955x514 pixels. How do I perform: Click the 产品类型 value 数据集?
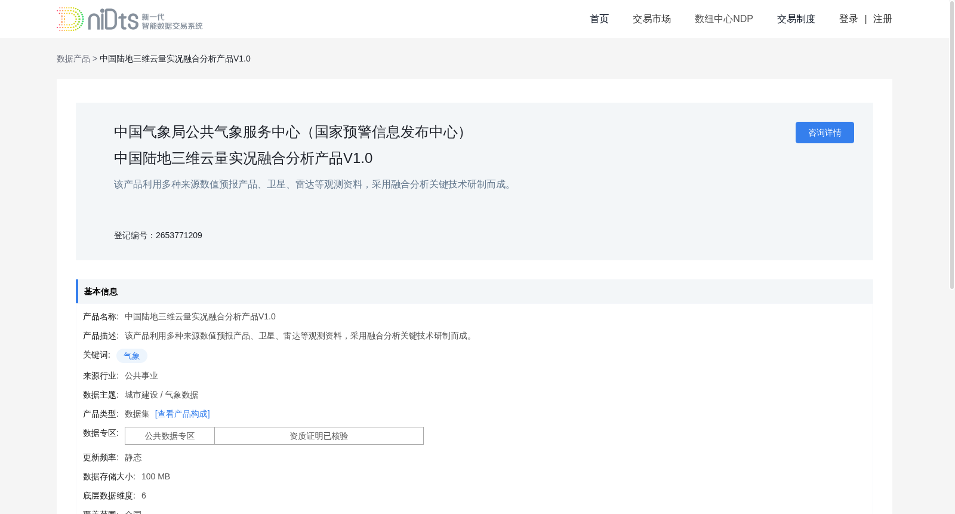click(137, 414)
